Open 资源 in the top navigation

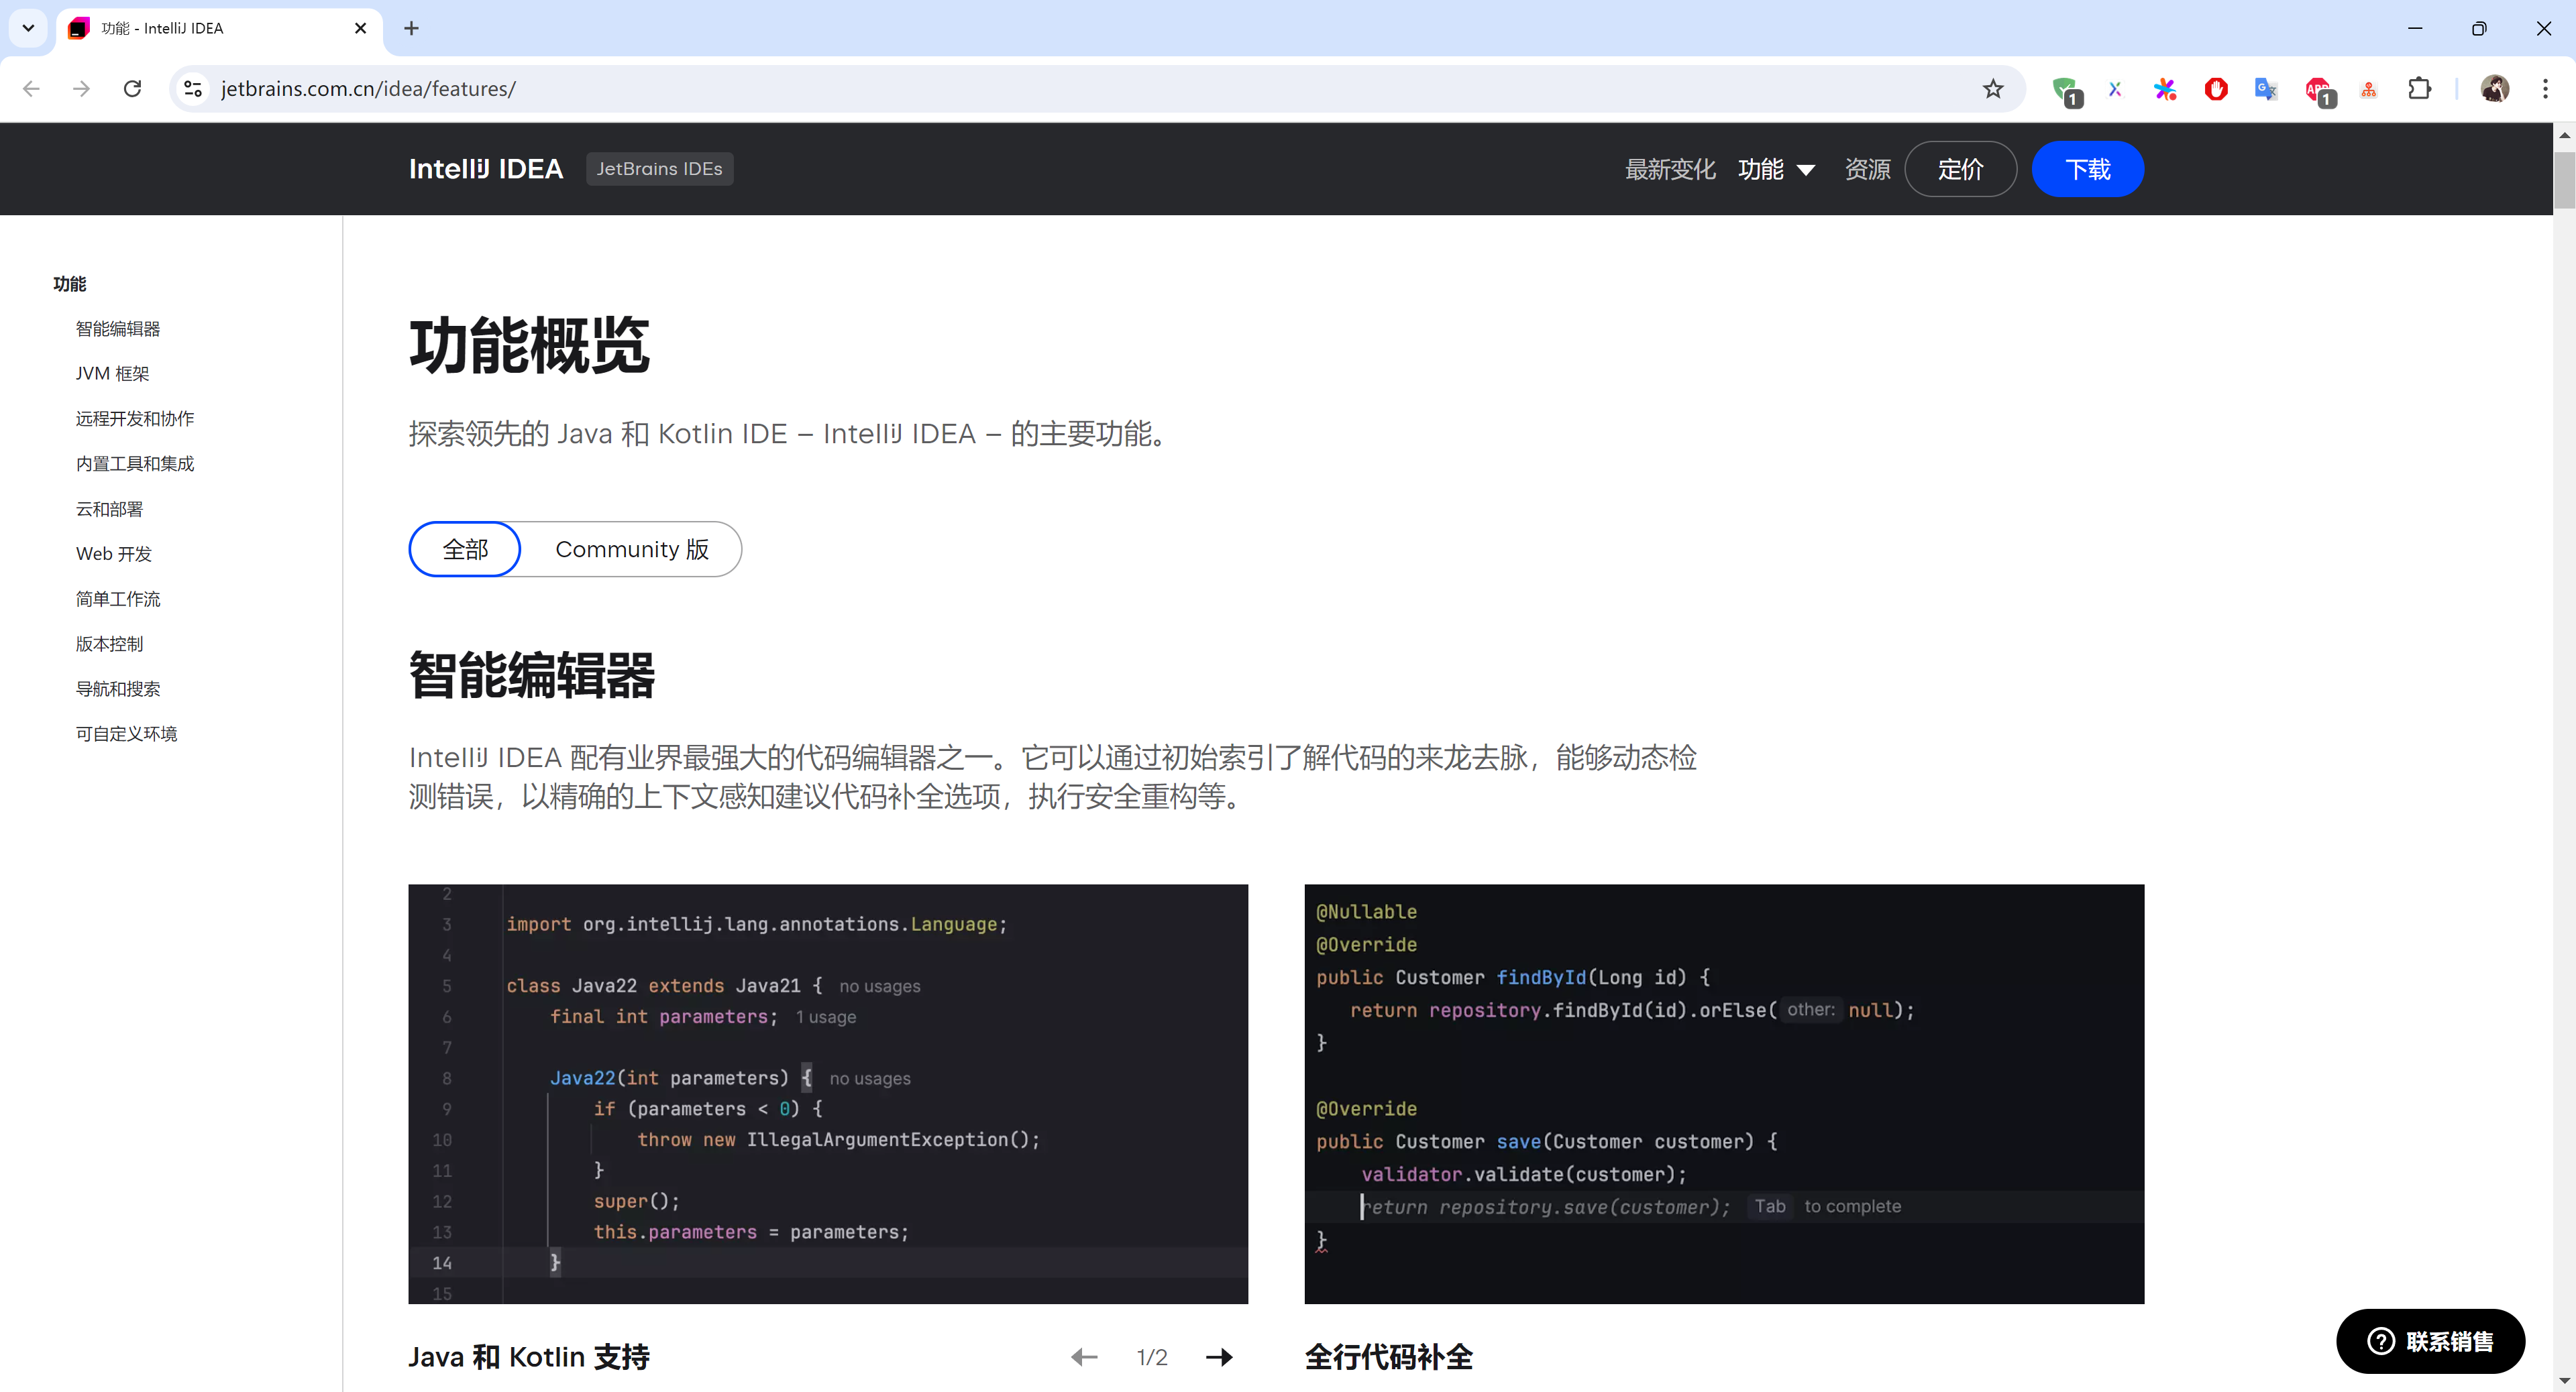tap(1867, 169)
